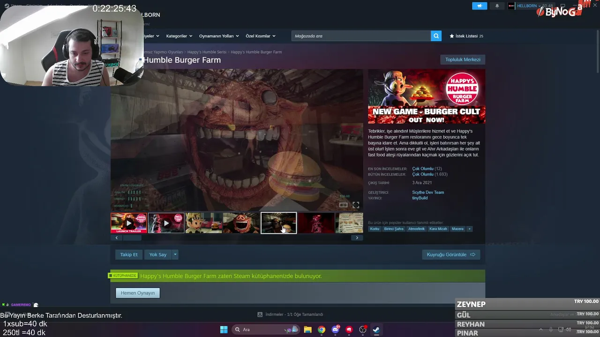Click the HELLBORN profile avatar
The width and height of the screenshot is (600, 337).
point(511,6)
